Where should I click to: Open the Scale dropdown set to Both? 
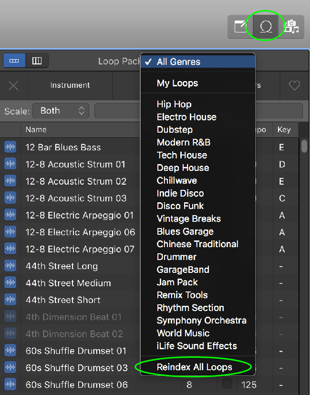click(61, 111)
